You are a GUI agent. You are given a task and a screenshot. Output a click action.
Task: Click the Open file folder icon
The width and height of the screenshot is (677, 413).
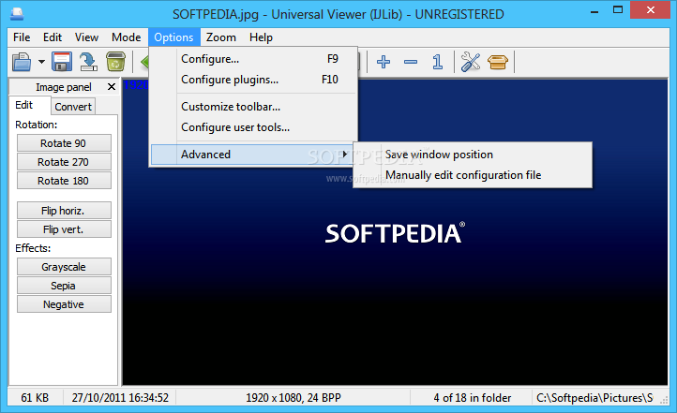click(22, 62)
